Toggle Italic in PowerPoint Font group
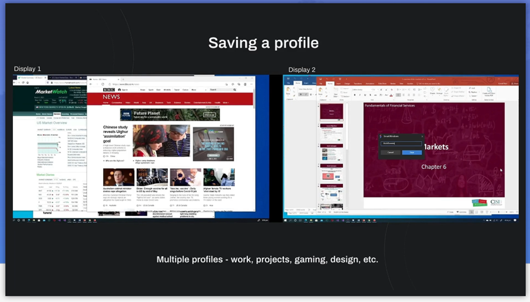 pyautogui.click(x=360, y=95)
